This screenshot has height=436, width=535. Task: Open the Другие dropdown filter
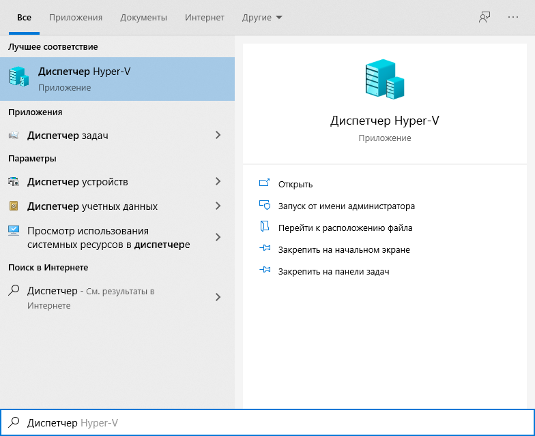coord(262,18)
